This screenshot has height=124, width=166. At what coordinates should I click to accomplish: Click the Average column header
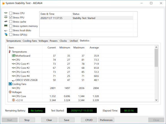click(92, 47)
